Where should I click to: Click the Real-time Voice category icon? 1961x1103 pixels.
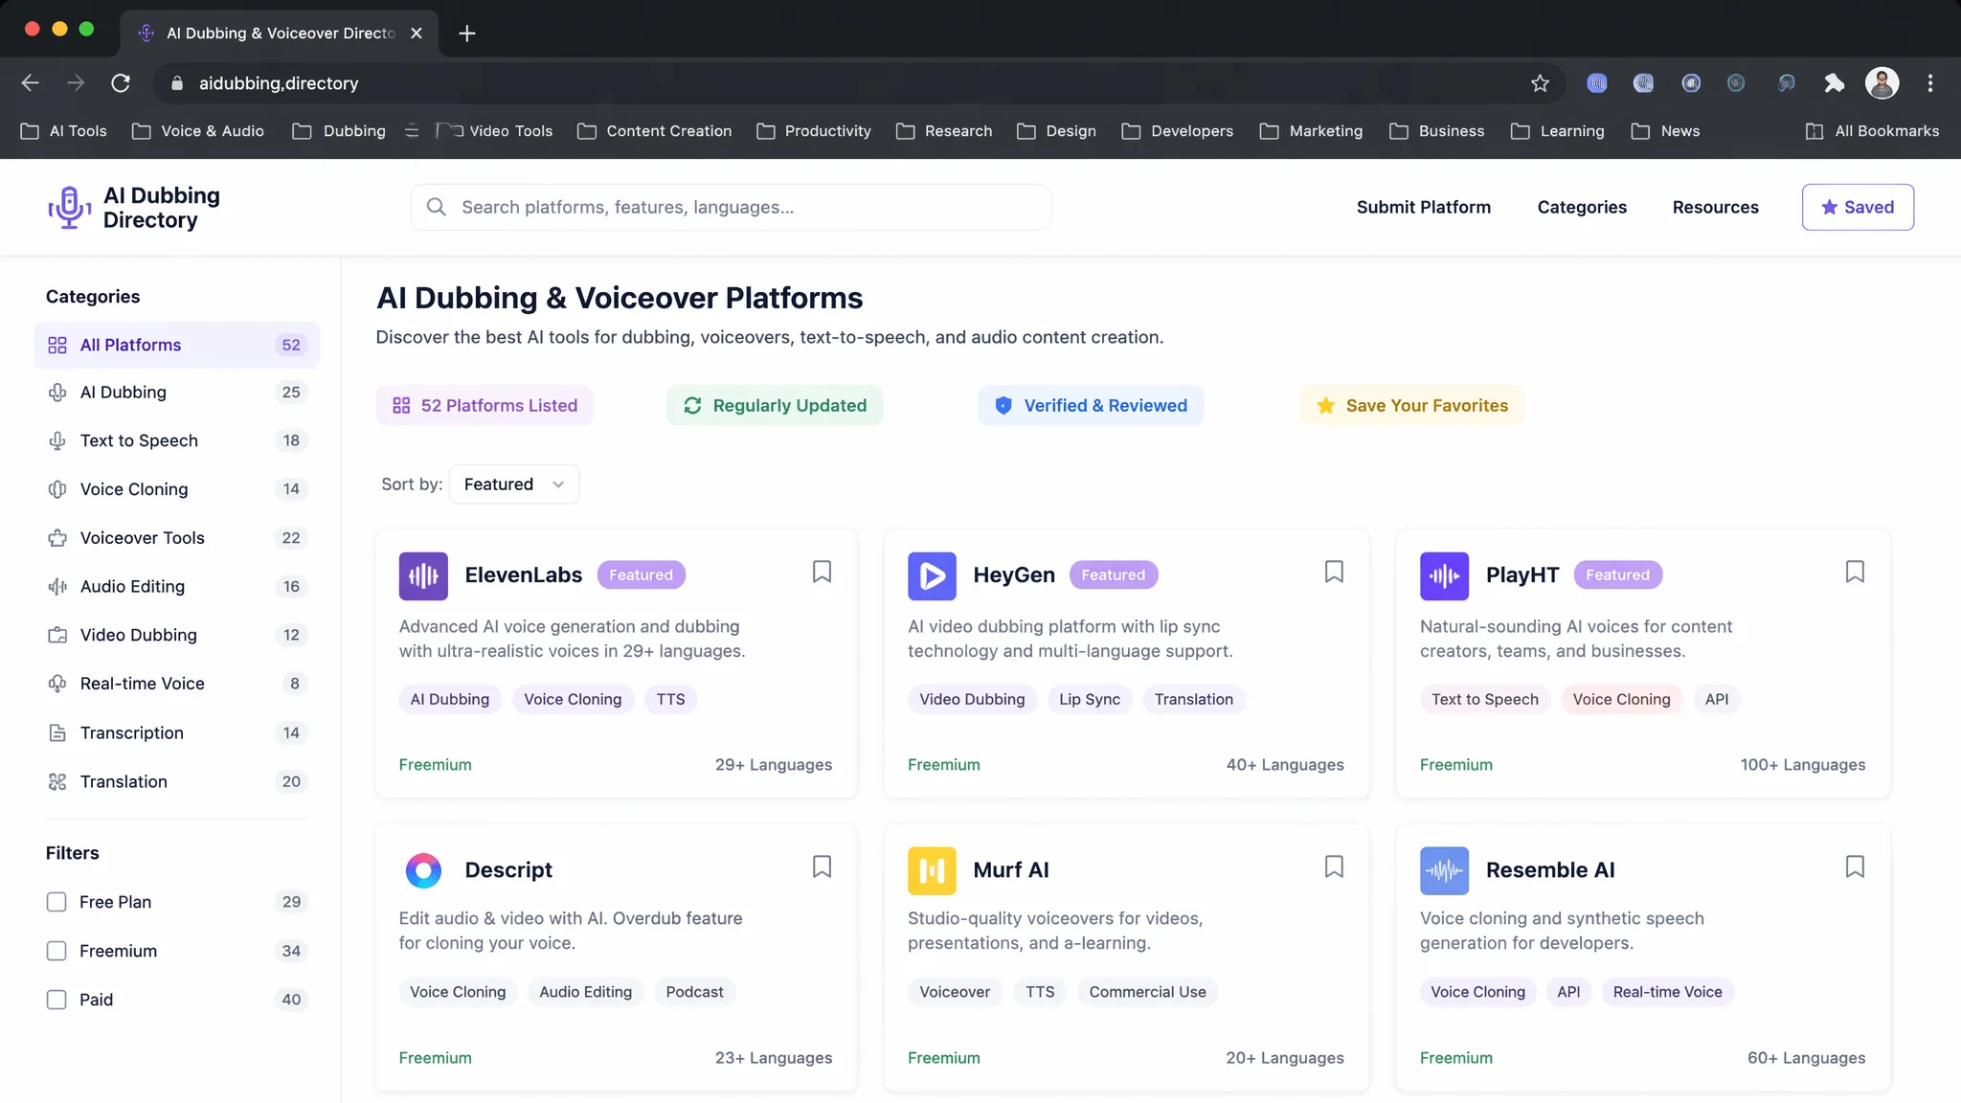click(57, 684)
